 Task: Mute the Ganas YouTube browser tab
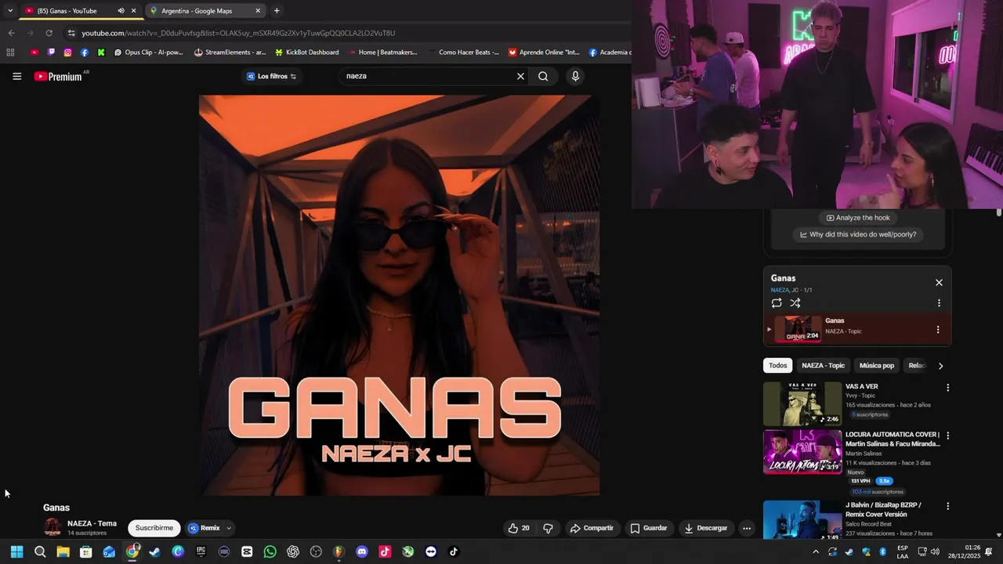pyautogui.click(x=121, y=11)
